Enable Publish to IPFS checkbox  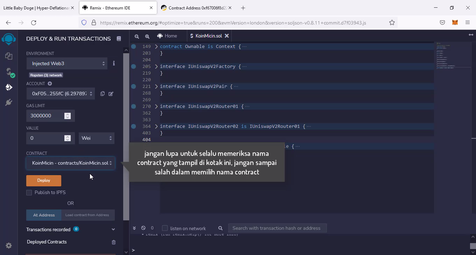point(29,193)
